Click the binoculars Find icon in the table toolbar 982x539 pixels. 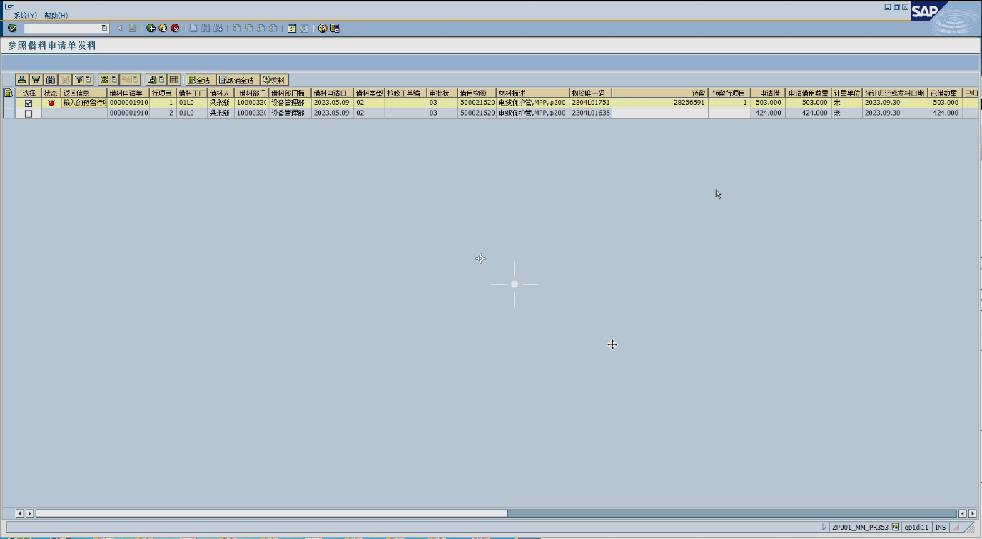tap(51, 80)
